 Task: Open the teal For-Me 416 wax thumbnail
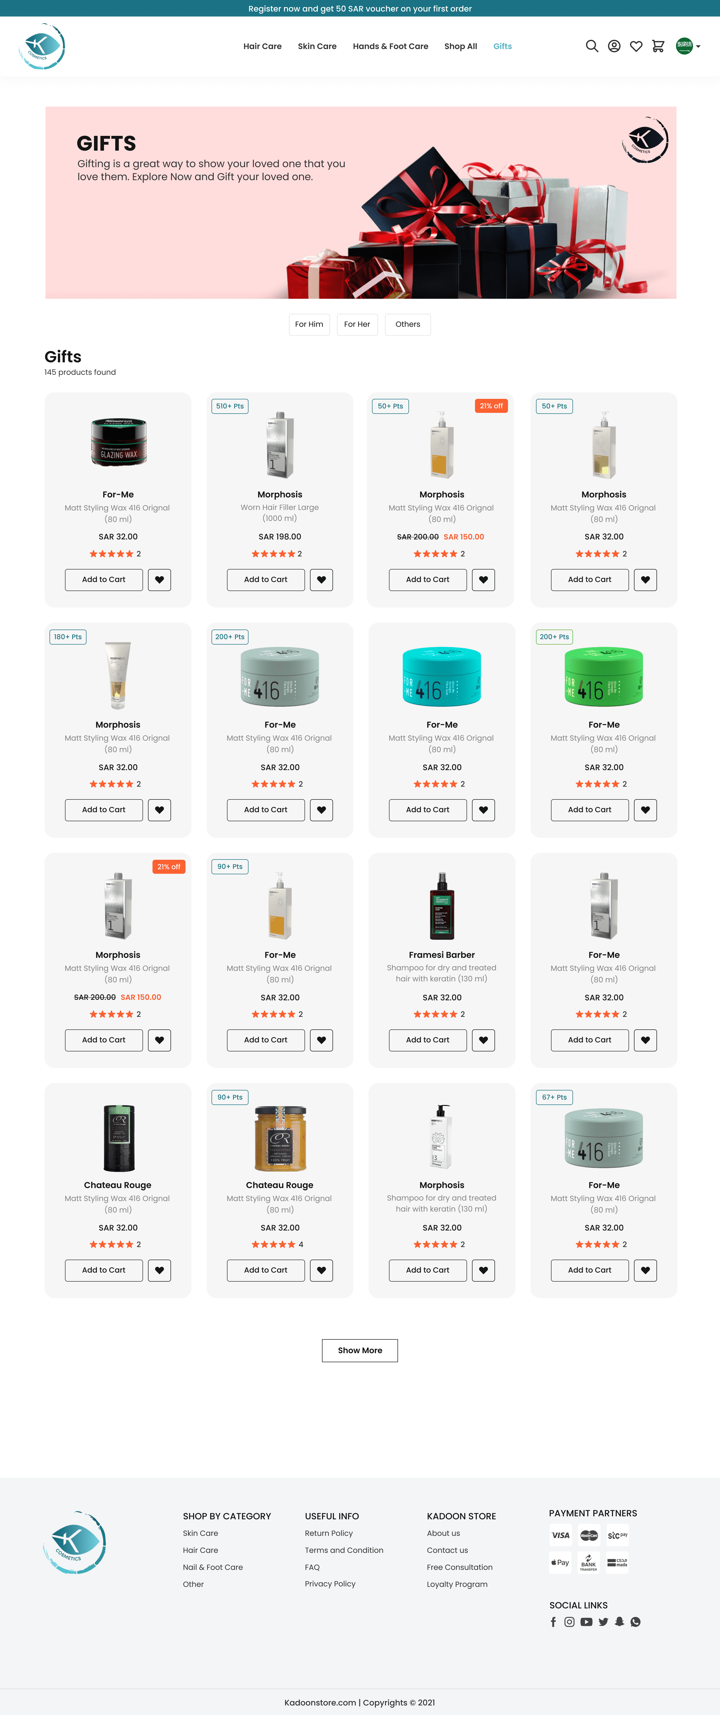[442, 676]
